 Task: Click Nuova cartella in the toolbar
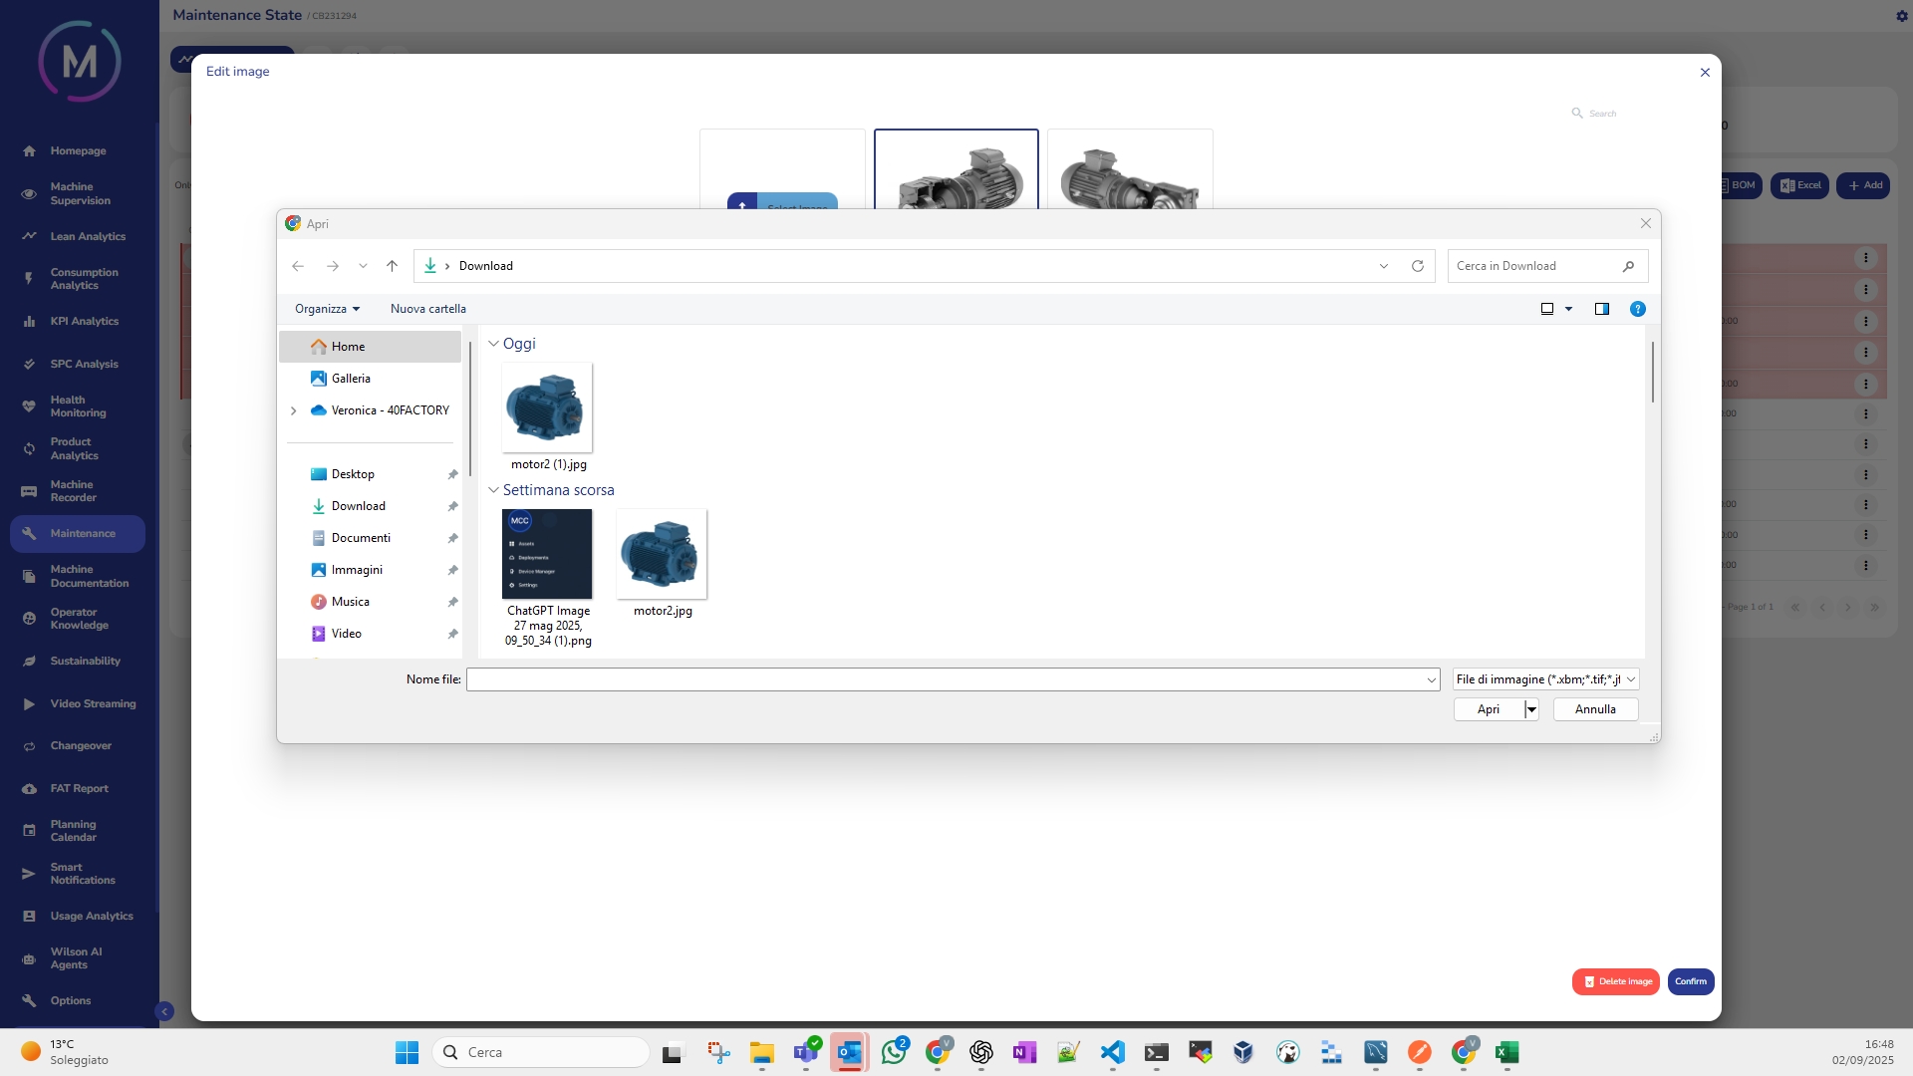click(x=427, y=309)
